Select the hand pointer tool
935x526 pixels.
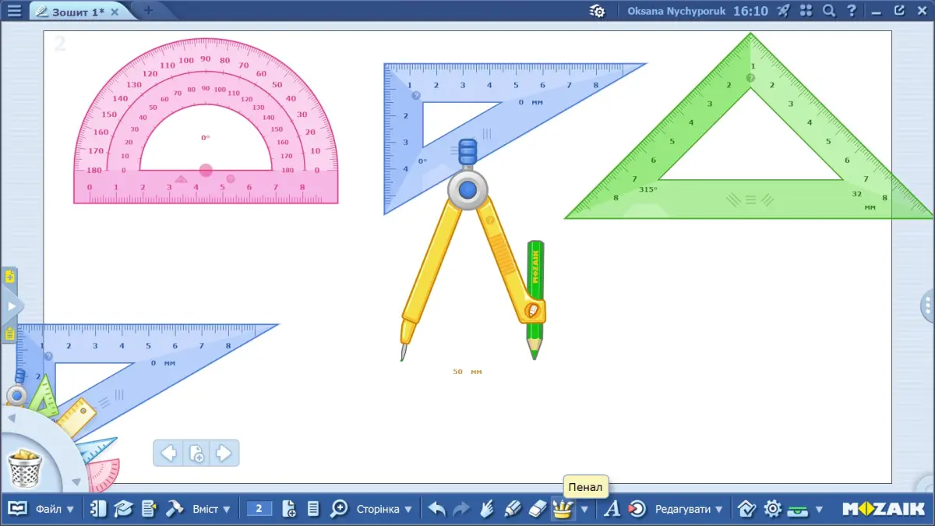click(487, 509)
